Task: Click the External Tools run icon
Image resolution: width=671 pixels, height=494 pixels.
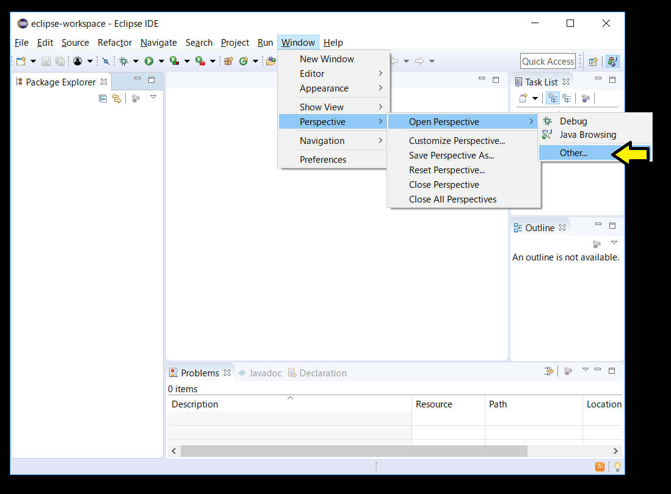Action: (x=200, y=61)
